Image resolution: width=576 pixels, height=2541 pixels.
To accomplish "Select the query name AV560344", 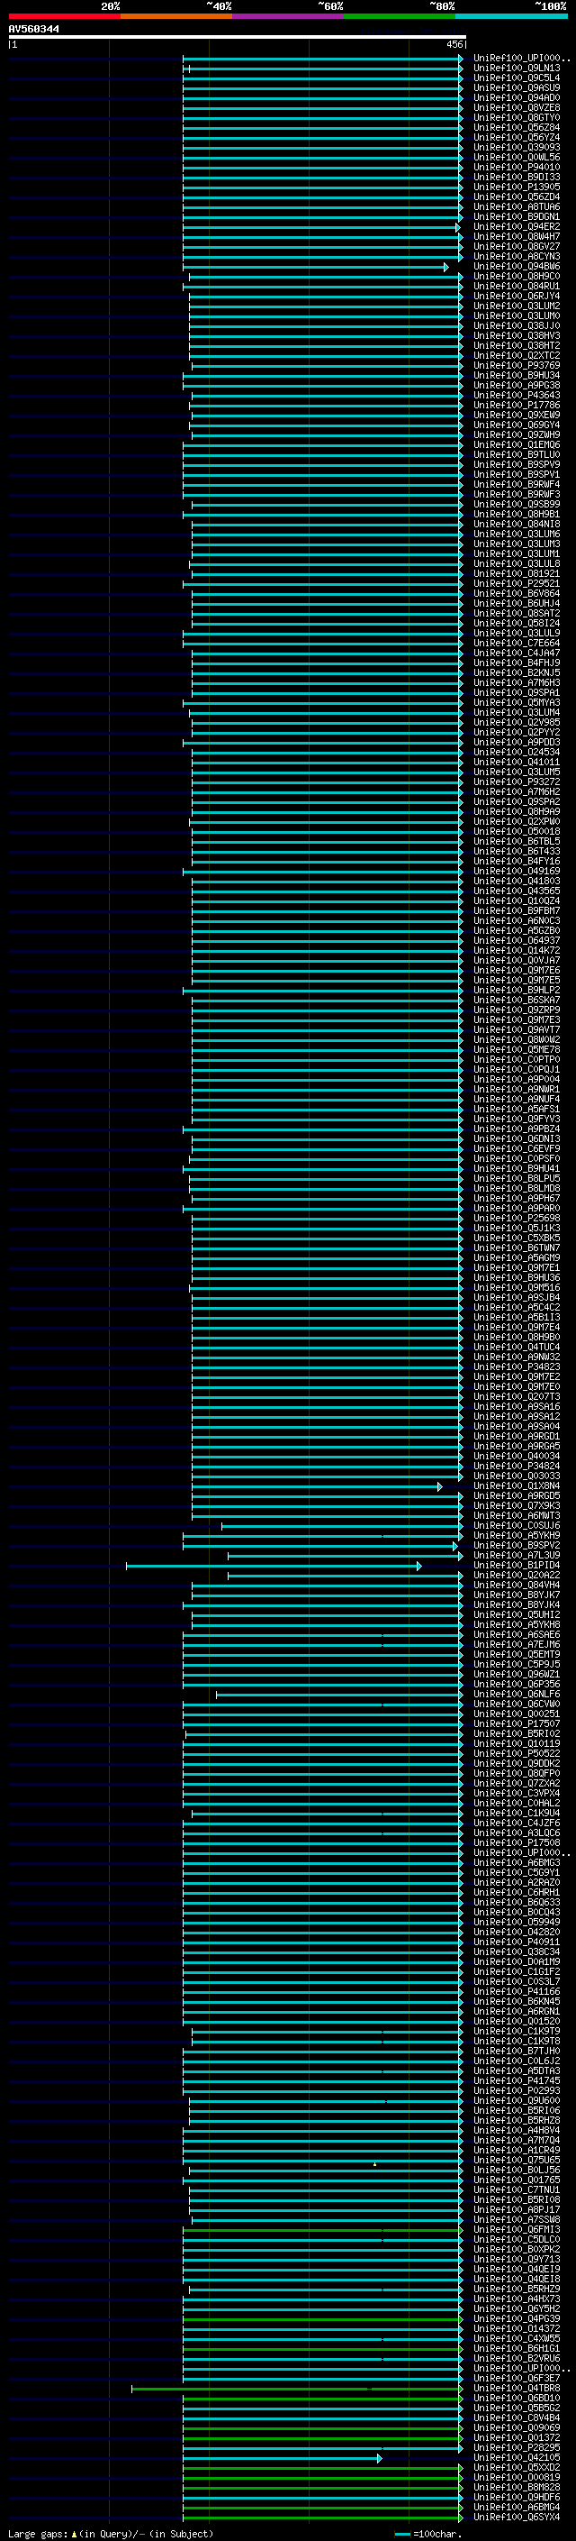I will click(x=33, y=29).
